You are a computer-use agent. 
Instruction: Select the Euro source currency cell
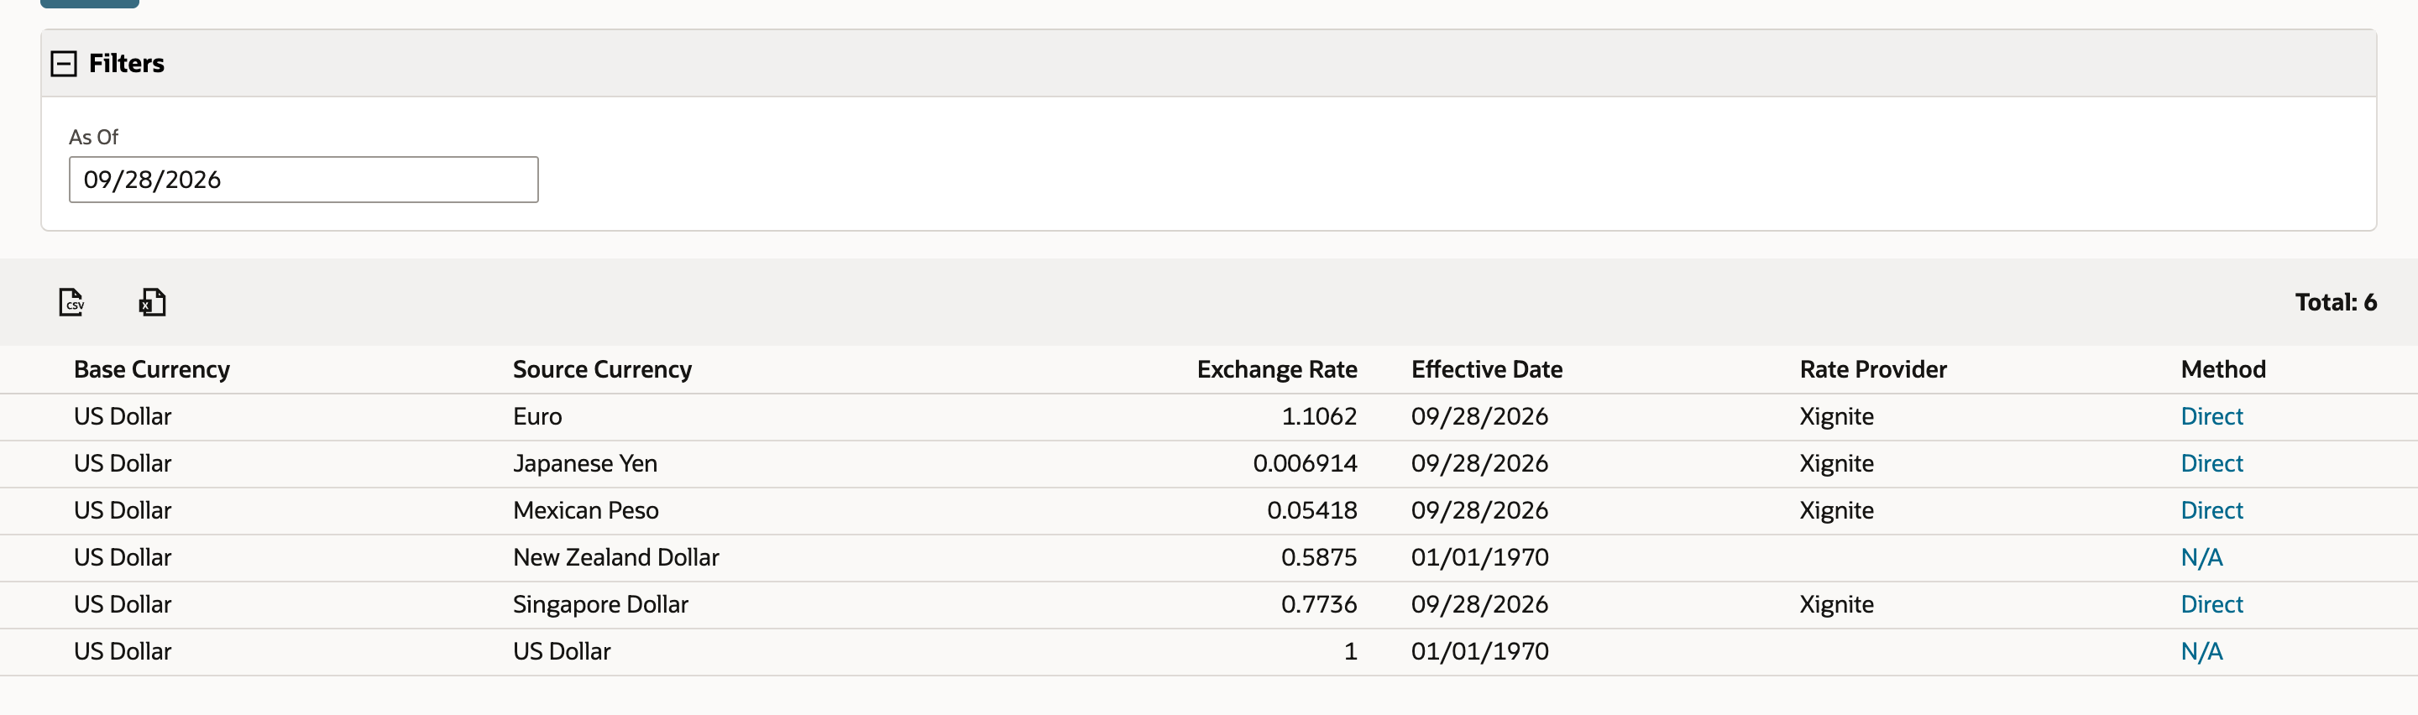[538, 416]
